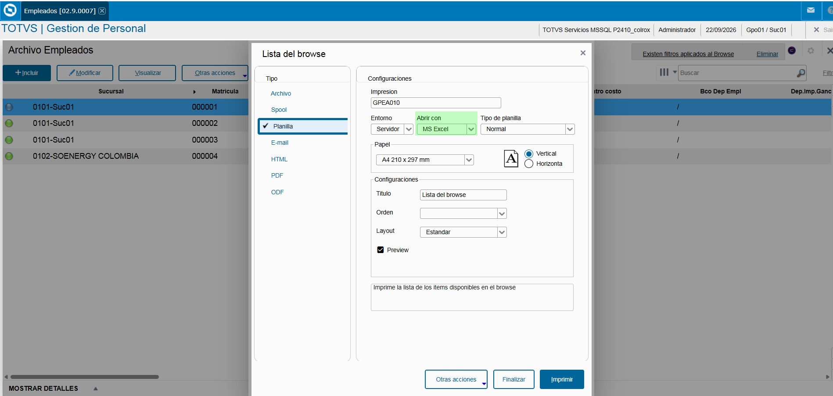Close the Empleados tab with X icon

click(x=102, y=11)
